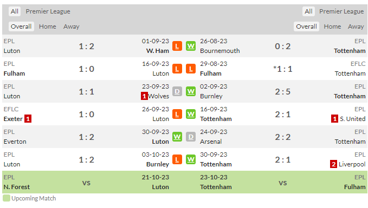Select the right Overall tab
368x208 pixels.
pyautogui.click(x=306, y=26)
